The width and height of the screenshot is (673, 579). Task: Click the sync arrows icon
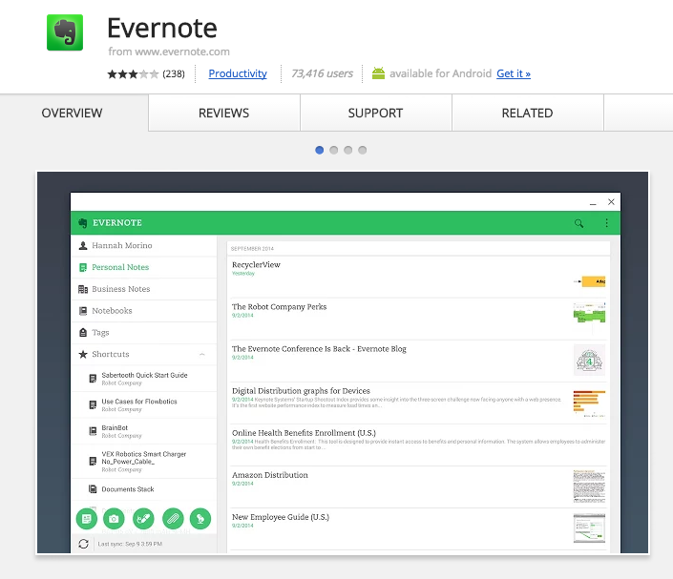pyautogui.click(x=83, y=544)
